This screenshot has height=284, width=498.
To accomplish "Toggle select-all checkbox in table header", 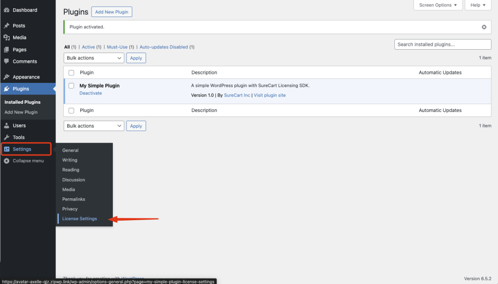I will (71, 73).
